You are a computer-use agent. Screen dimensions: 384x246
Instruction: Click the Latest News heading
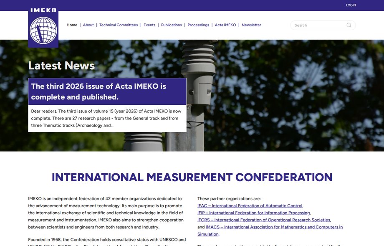61,66
